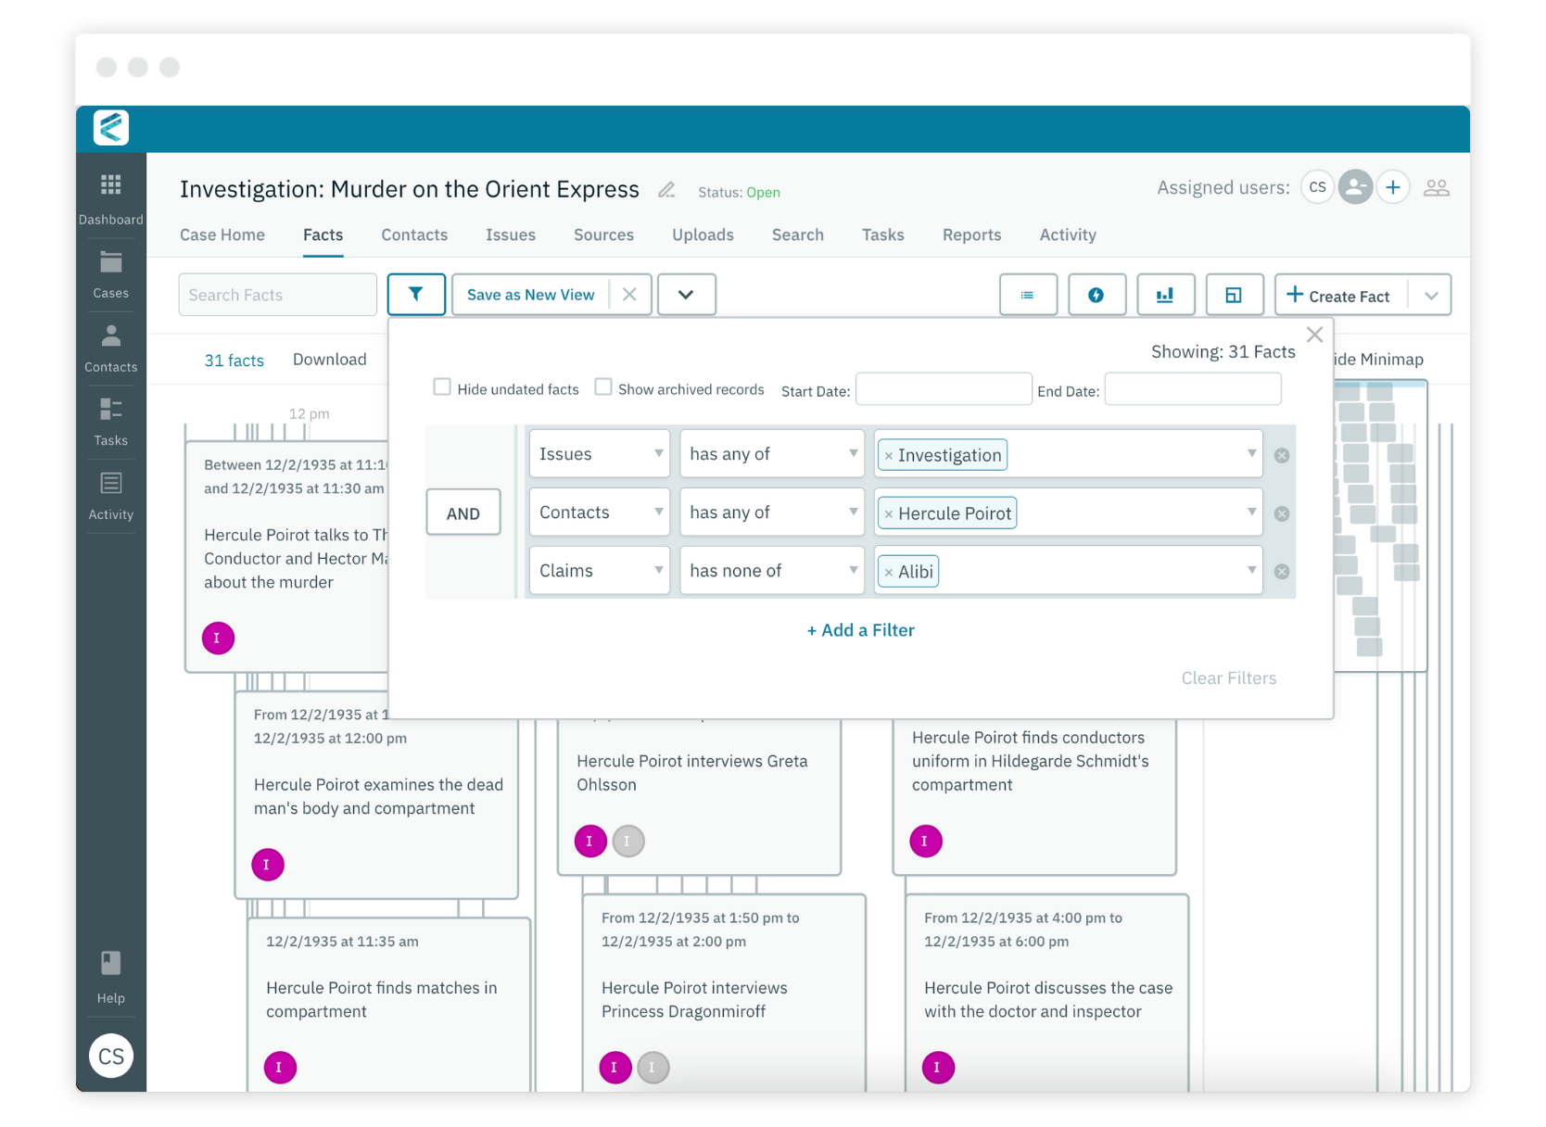Click the pencil icon to edit the investigation title
Screen dimensions: 1546x1127
[665, 190]
